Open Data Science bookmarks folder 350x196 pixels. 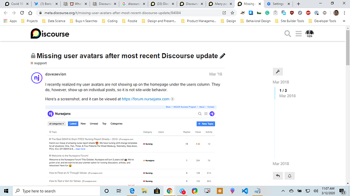click(54, 21)
